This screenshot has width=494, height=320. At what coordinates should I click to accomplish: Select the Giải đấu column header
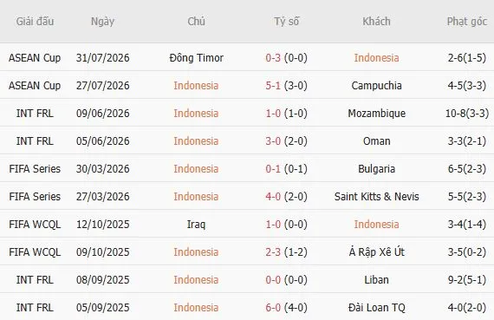click(x=35, y=22)
